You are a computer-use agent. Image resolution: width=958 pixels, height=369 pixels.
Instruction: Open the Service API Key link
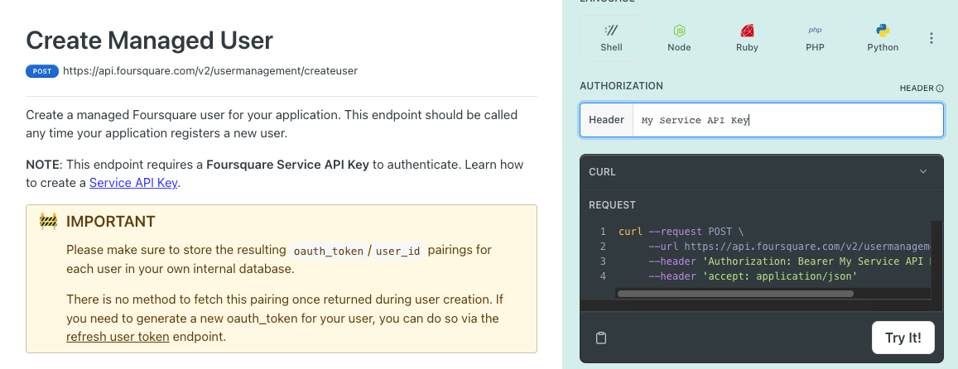[133, 183]
